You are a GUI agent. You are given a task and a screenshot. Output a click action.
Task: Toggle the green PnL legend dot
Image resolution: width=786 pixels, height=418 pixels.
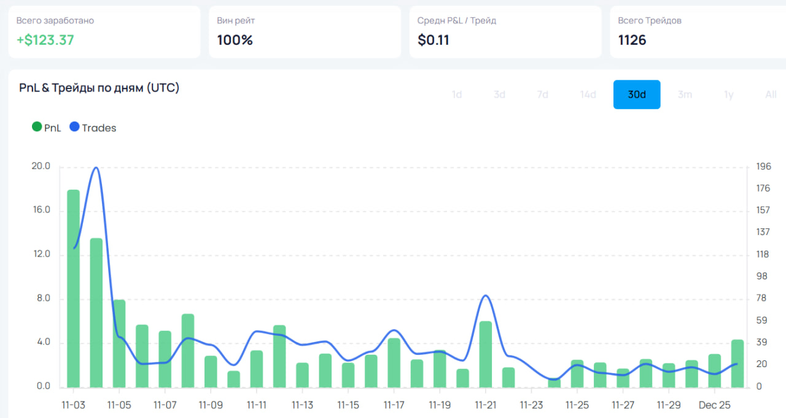click(x=37, y=127)
